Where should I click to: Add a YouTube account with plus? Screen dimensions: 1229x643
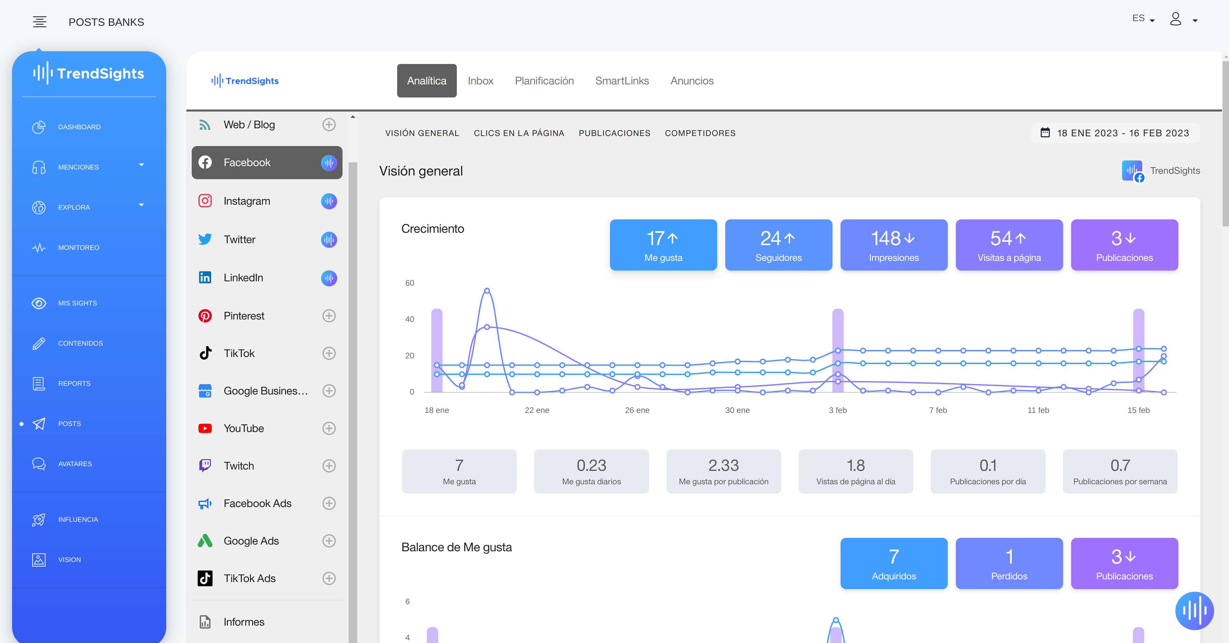click(329, 429)
